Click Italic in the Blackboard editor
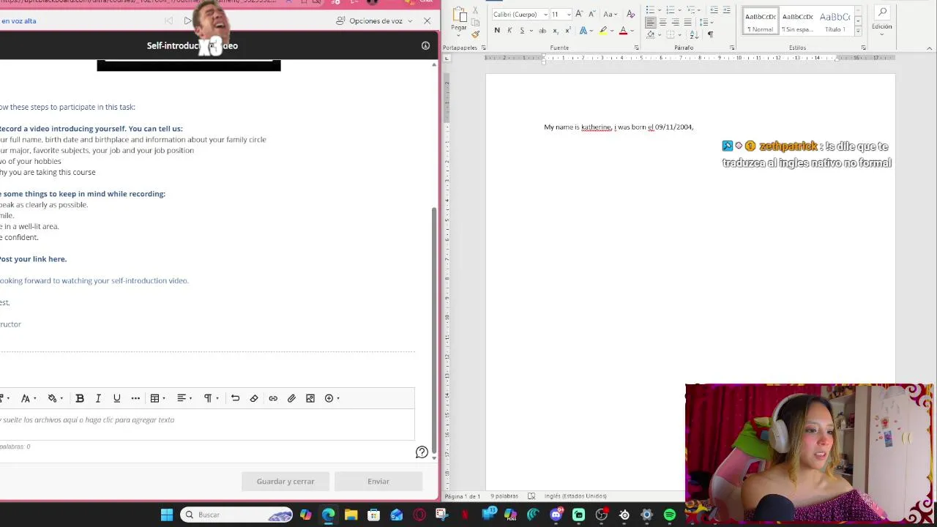 (98, 398)
